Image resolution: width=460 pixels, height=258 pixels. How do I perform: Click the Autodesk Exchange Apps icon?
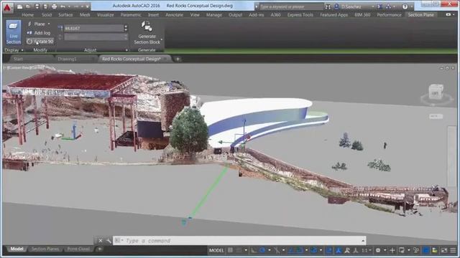[x=380, y=6]
